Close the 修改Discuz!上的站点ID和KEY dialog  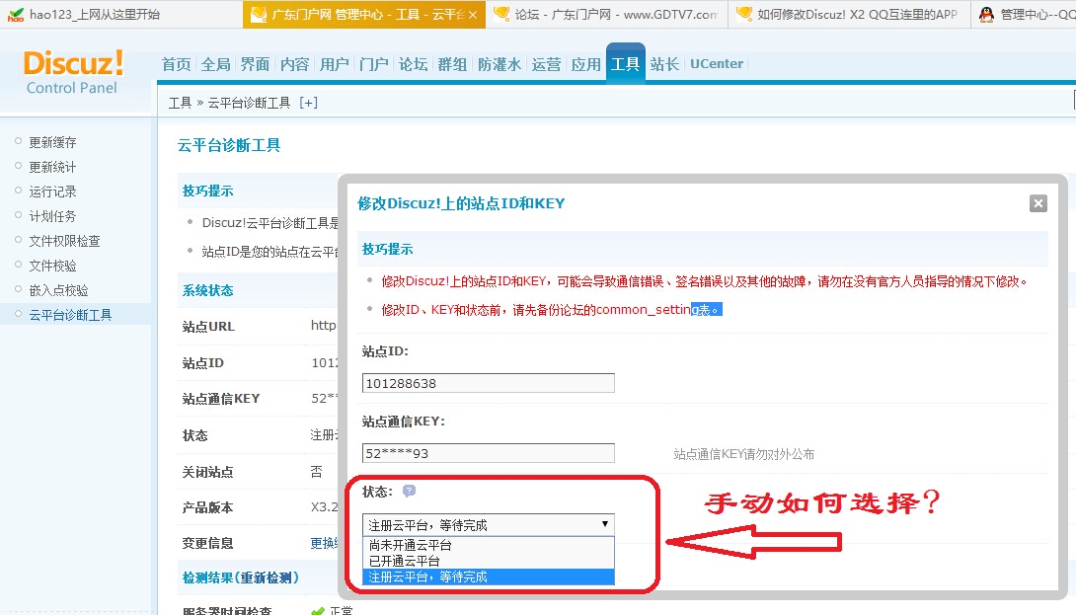coord(1038,203)
